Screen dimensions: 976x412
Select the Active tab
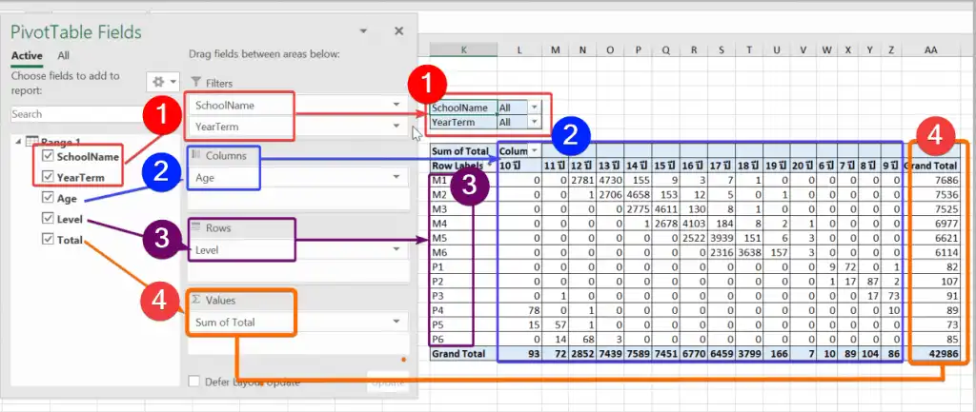(x=27, y=56)
